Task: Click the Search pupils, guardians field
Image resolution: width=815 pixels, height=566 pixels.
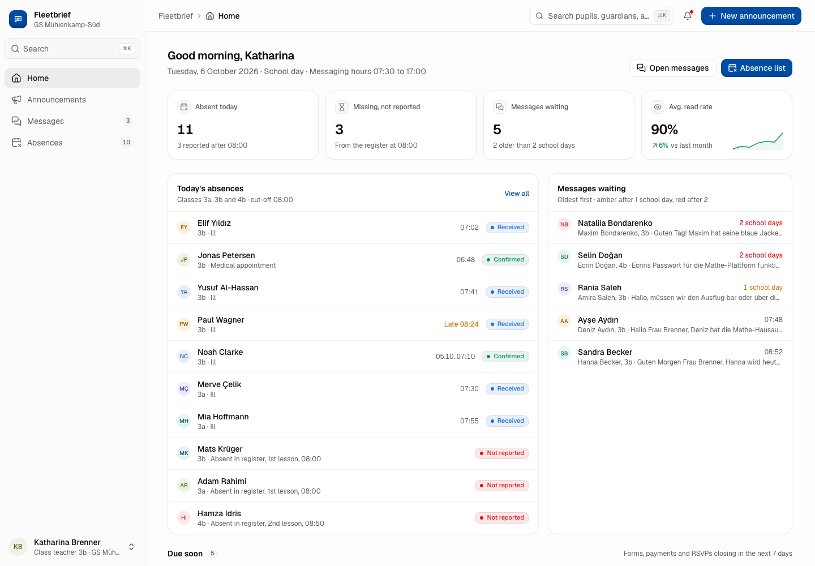Action: [602, 16]
